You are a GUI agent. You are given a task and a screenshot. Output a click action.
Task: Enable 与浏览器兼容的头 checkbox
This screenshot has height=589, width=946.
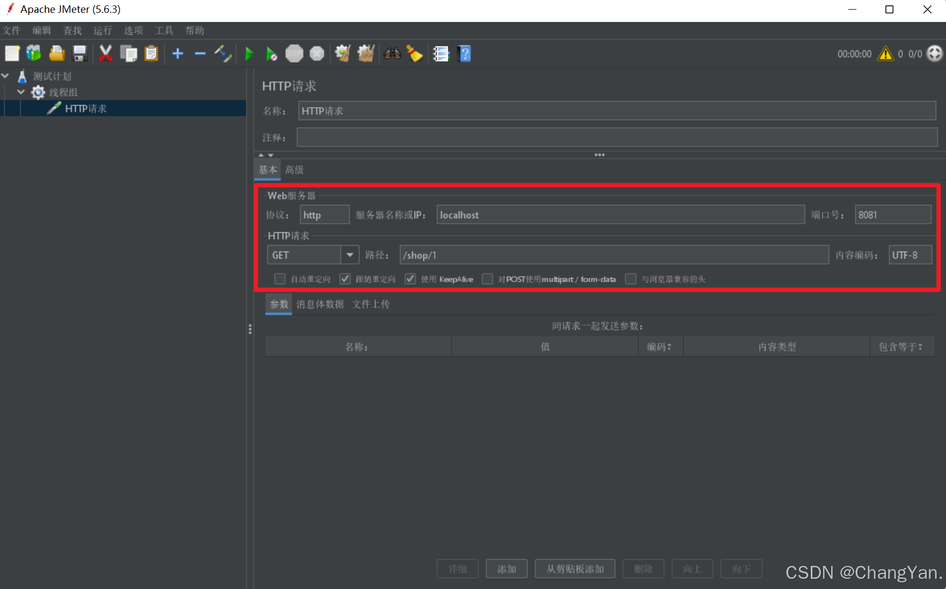click(631, 279)
